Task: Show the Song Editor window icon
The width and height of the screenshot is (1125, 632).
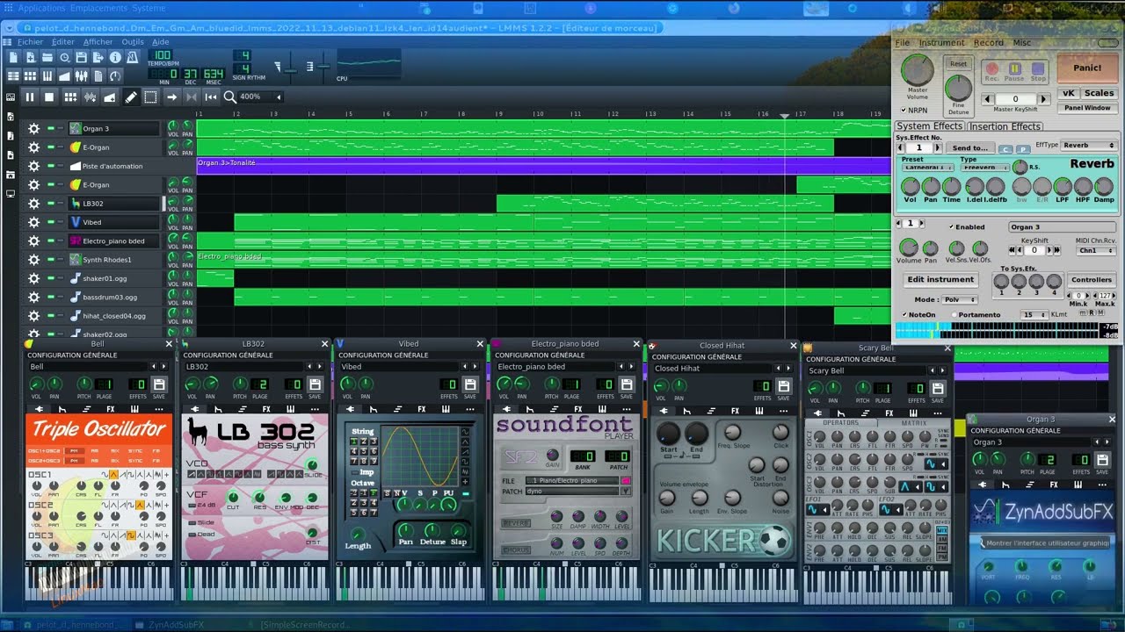Action: (x=14, y=76)
